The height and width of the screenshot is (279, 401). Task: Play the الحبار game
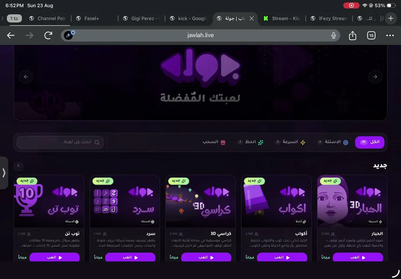[358, 257]
